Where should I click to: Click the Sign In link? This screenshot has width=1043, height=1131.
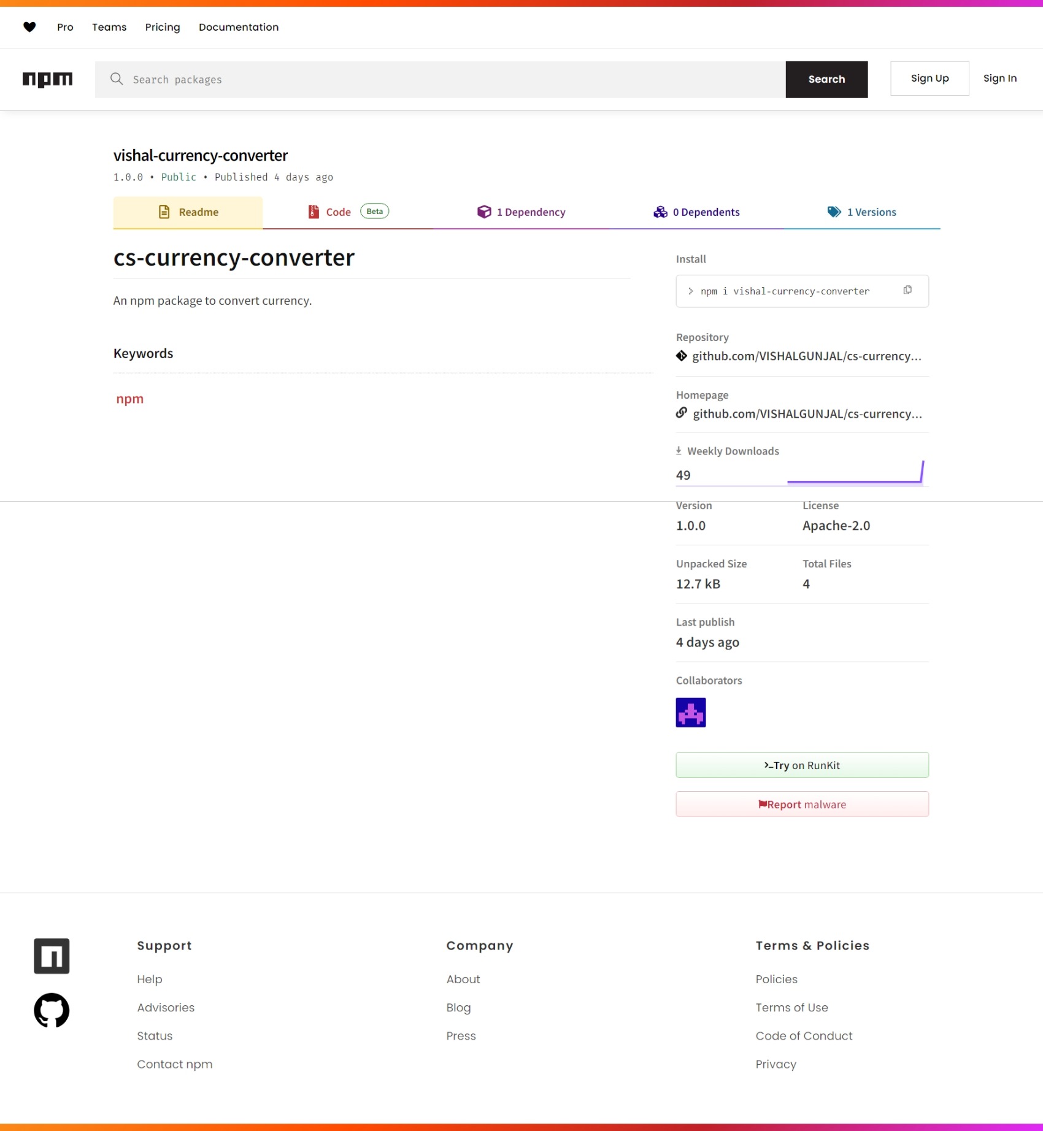pyautogui.click(x=1000, y=78)
